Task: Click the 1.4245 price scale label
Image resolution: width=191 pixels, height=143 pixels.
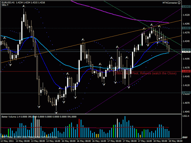Action: point(186,41)
